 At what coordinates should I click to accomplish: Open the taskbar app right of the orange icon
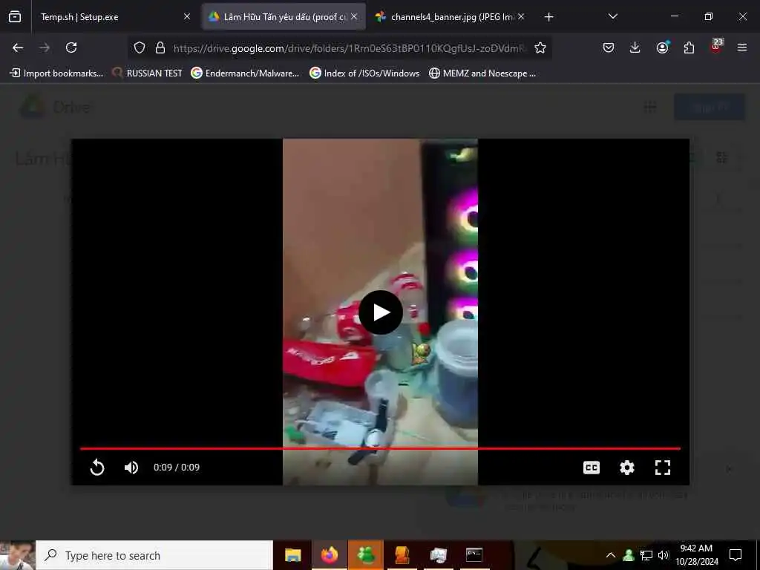click(x=438, y=555)
